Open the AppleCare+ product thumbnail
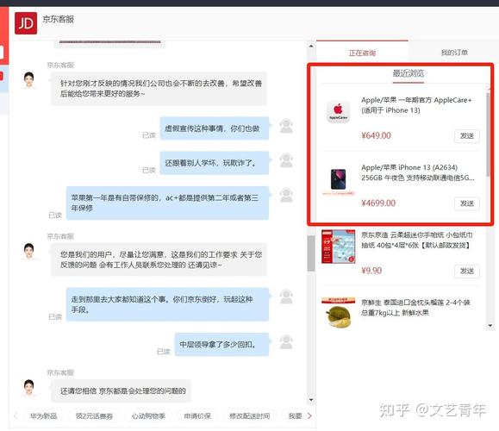Image resolution: width=499 pixels, height=431 pixels. point(339,111)
